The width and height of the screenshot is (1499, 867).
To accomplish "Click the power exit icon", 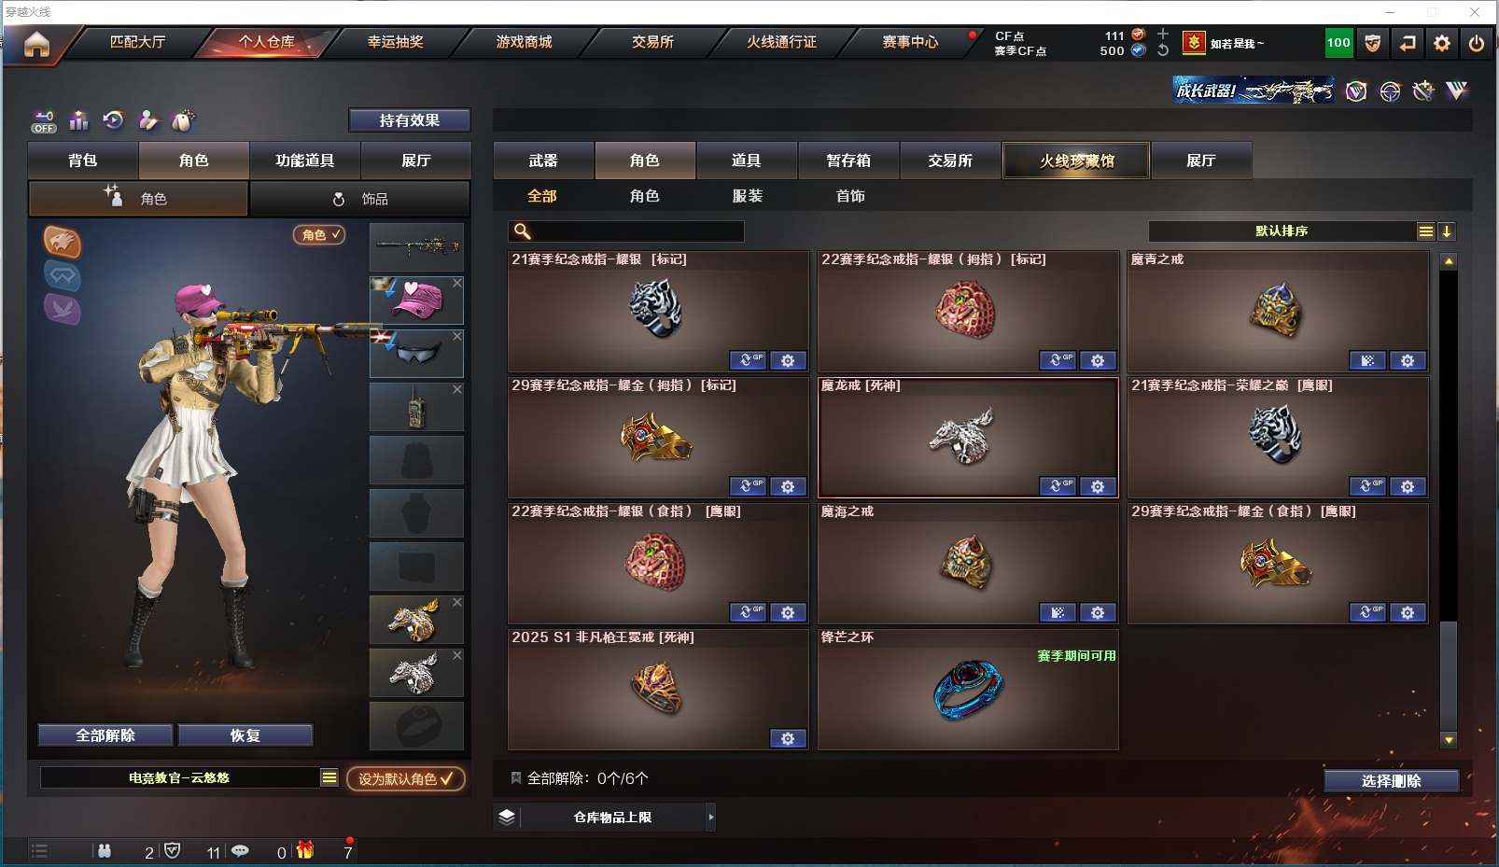I will 1477,43.
